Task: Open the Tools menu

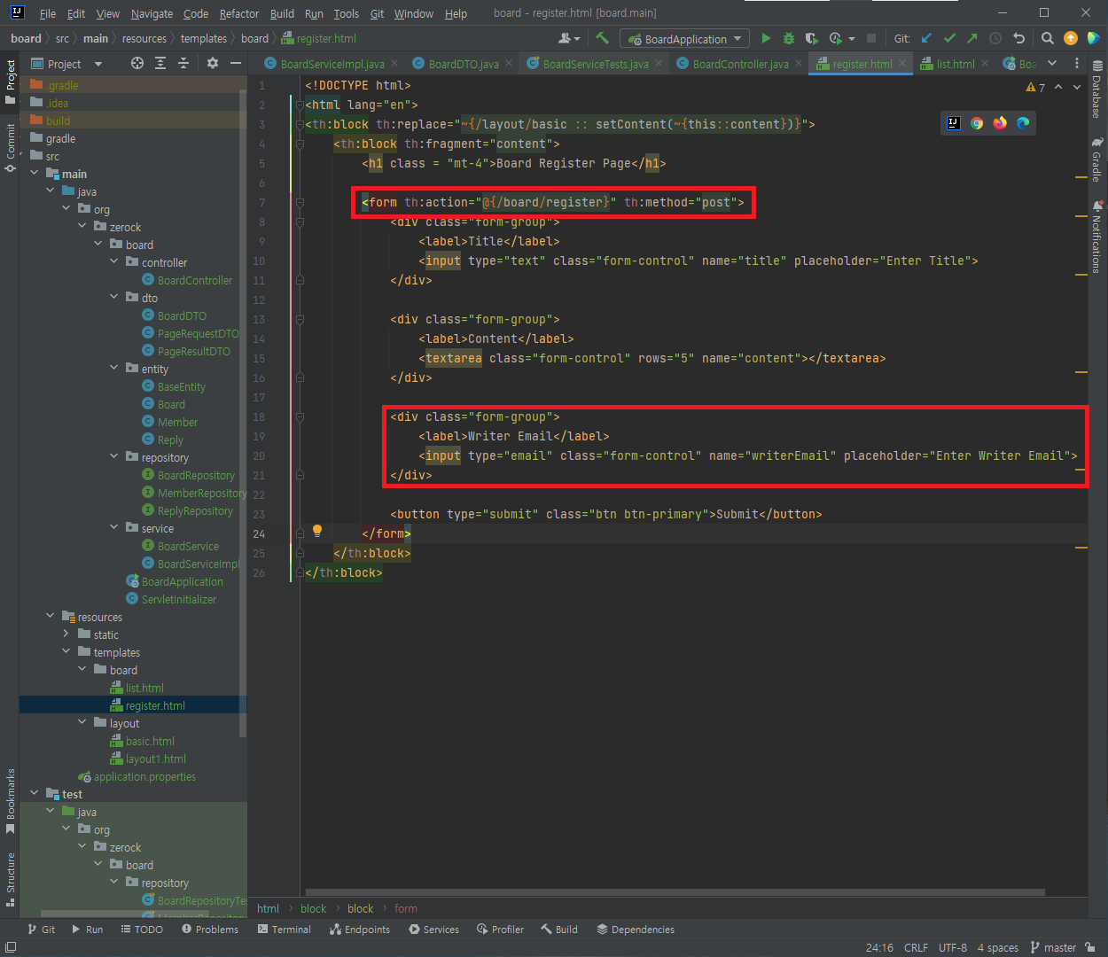Action: tap(346, 13)
